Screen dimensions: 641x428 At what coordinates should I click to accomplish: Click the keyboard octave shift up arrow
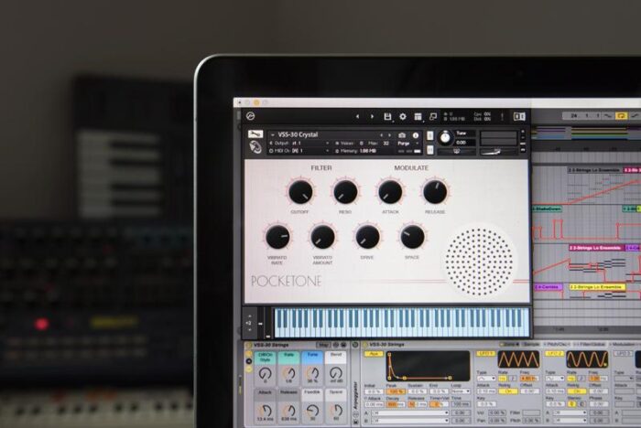(x=249, y=316)
